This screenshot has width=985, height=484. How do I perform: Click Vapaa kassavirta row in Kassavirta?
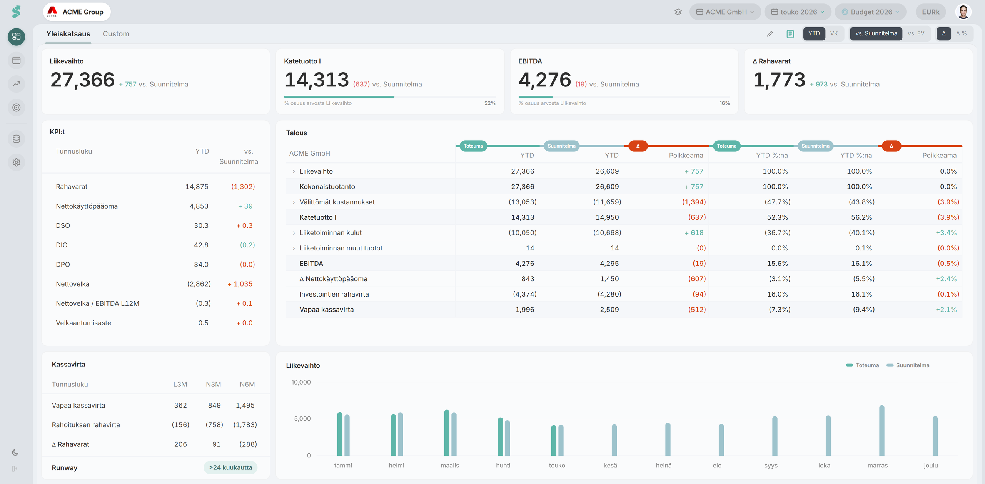click(155, 405)
